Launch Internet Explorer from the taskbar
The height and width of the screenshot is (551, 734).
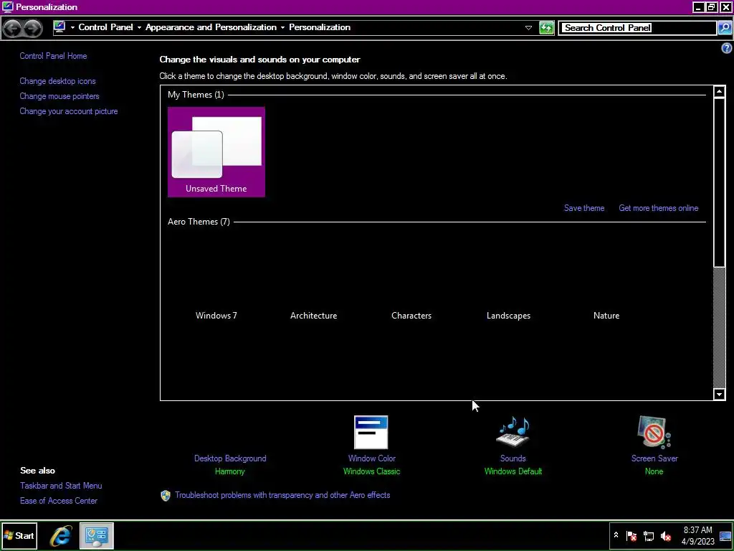(x=61, y=535)
